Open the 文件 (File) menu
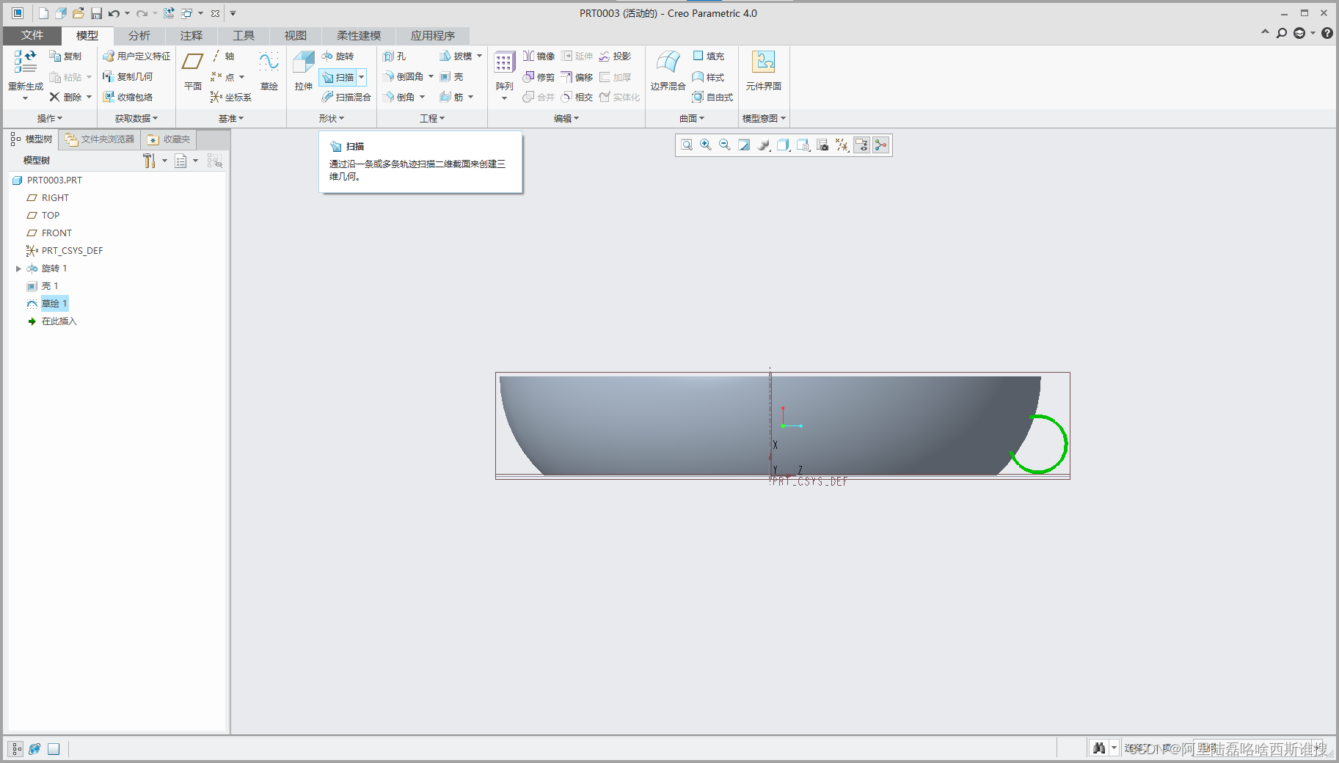 [32, 35]
